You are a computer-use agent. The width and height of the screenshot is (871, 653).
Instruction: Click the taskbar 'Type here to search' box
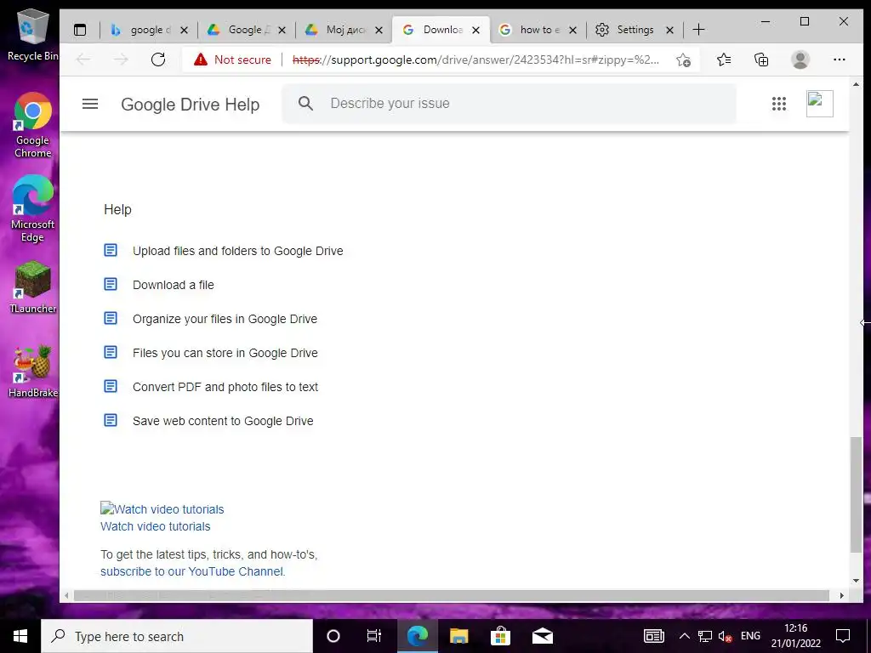[177, 636]
